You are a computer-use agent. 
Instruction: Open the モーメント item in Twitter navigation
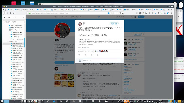[x=65, y=17]
